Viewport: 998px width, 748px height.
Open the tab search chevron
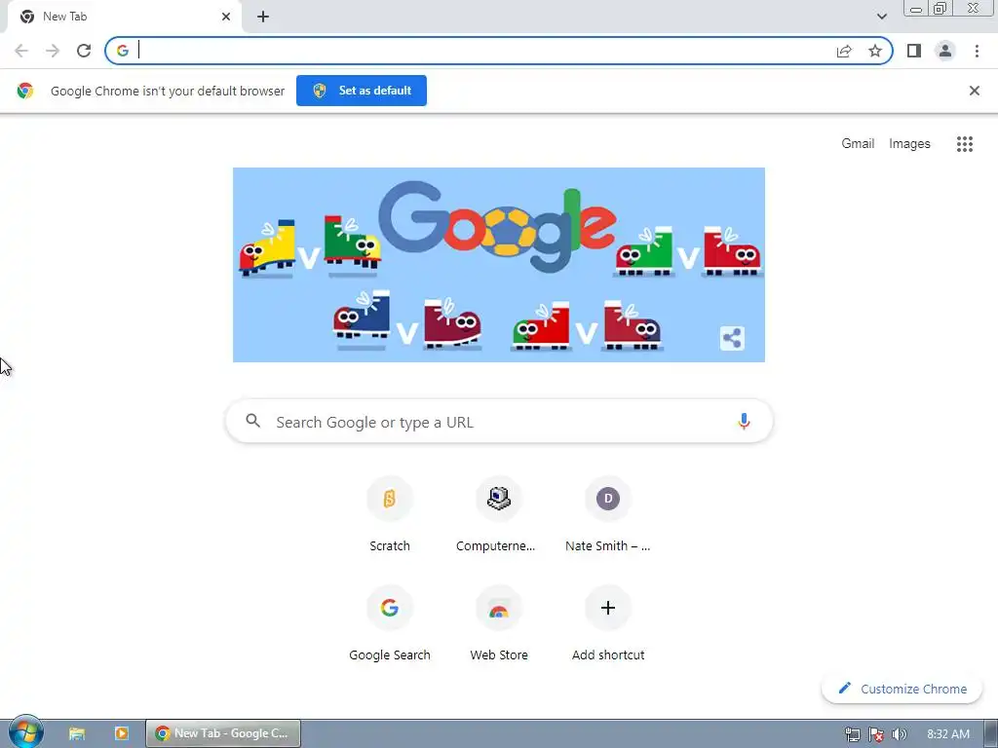[881, 17]
